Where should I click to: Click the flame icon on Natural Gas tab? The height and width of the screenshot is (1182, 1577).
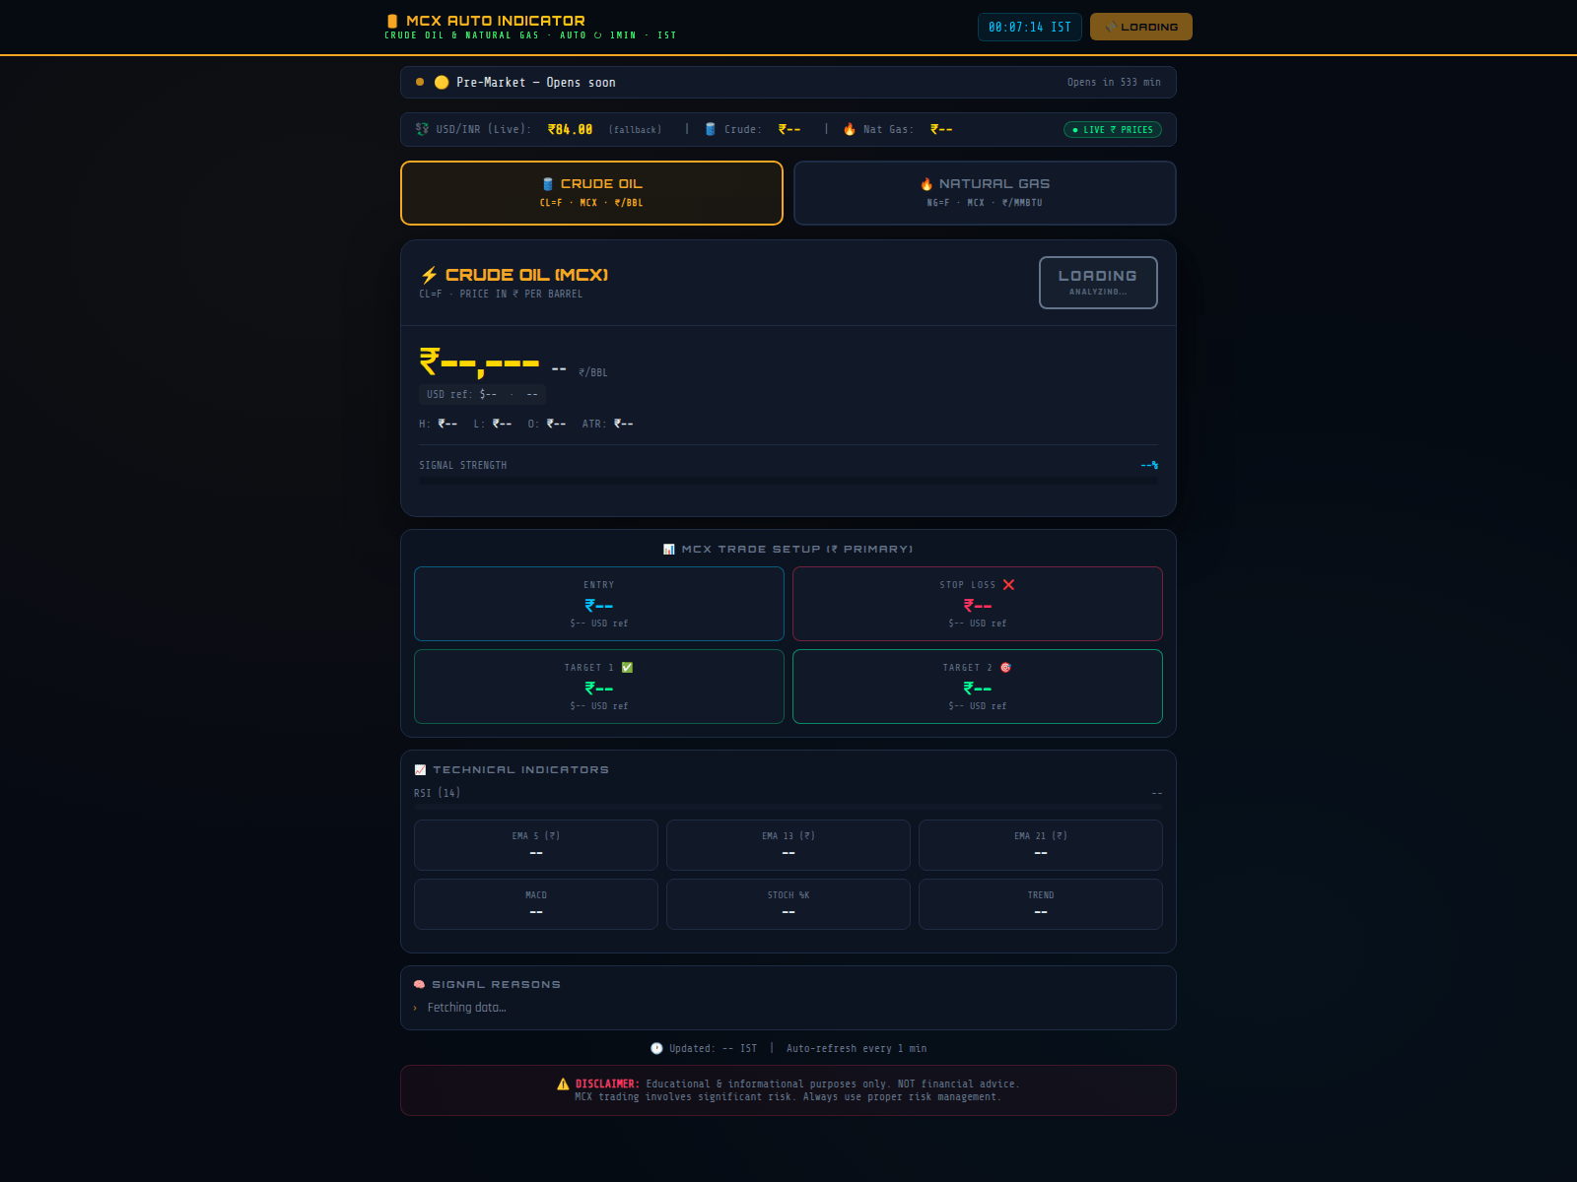click(926, 183)
